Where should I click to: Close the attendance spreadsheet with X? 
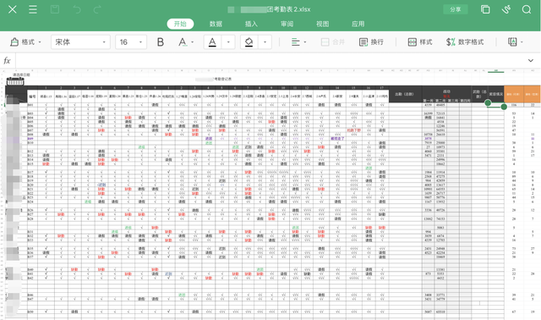(x=13, y=9)
